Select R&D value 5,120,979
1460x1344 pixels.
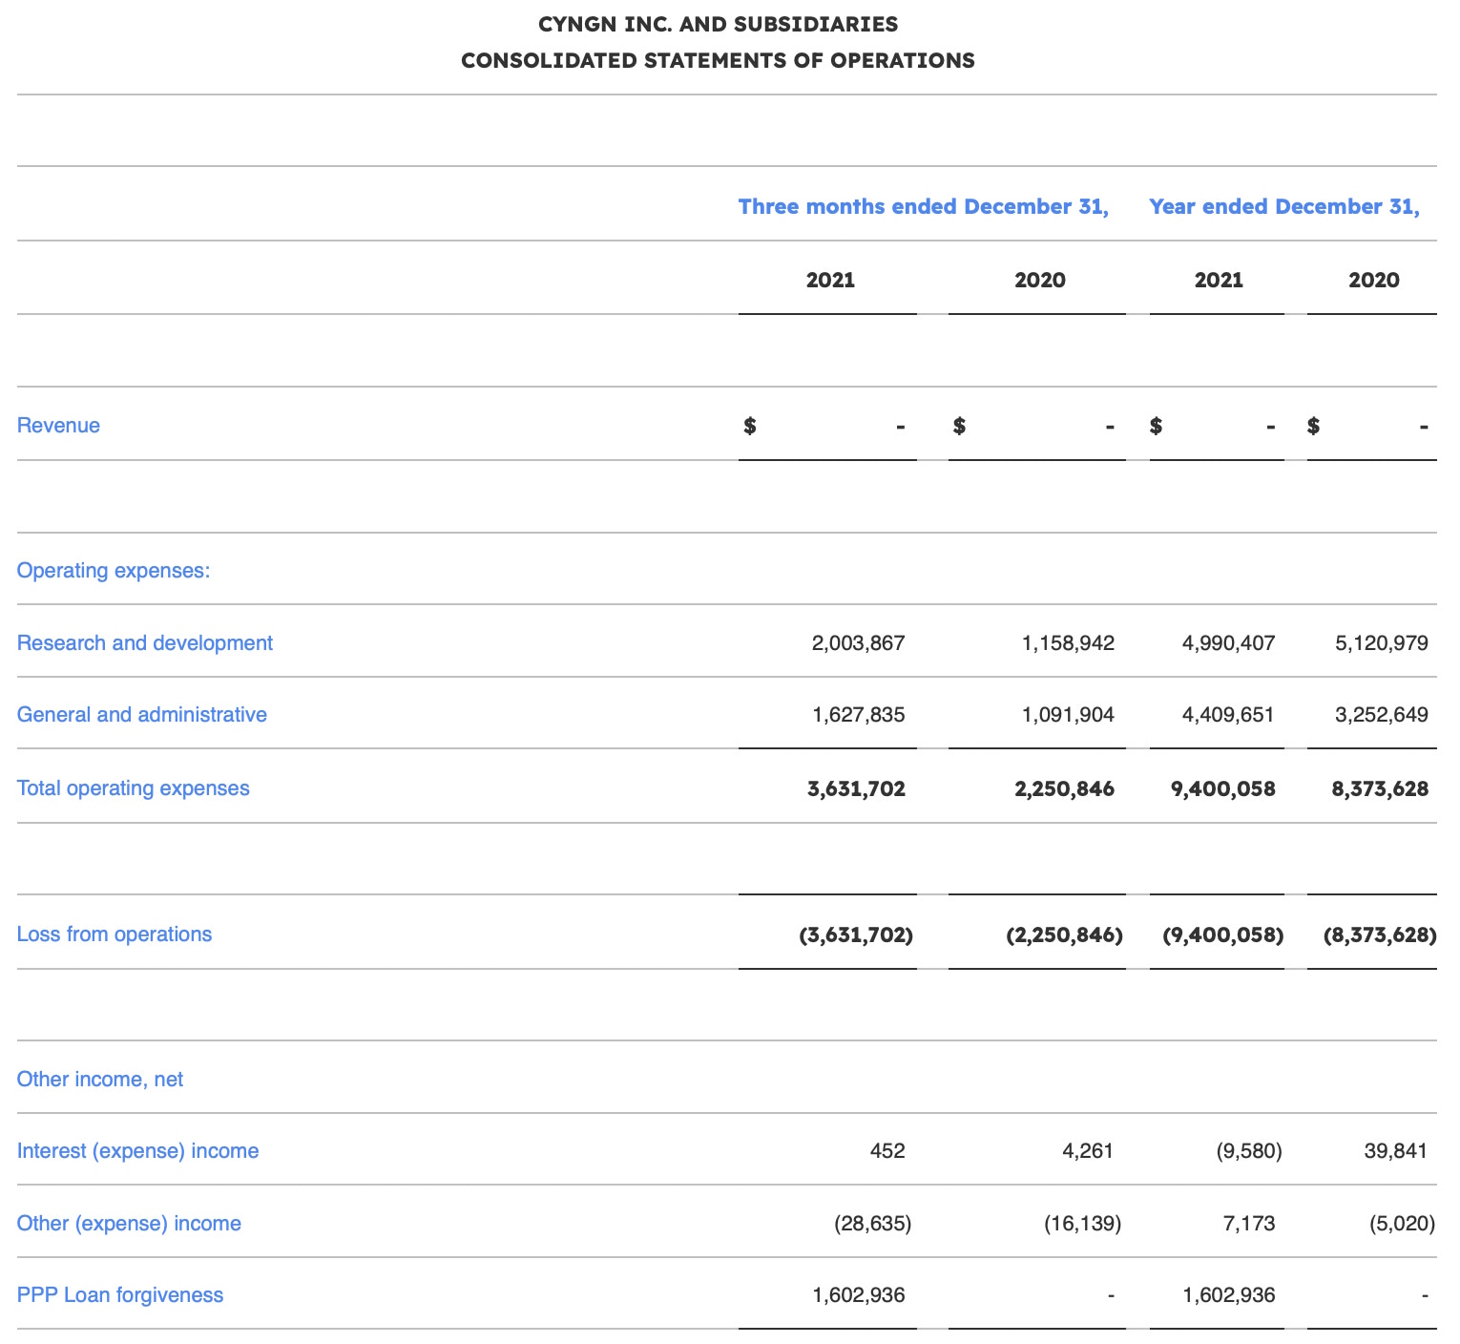[1382, 643]
